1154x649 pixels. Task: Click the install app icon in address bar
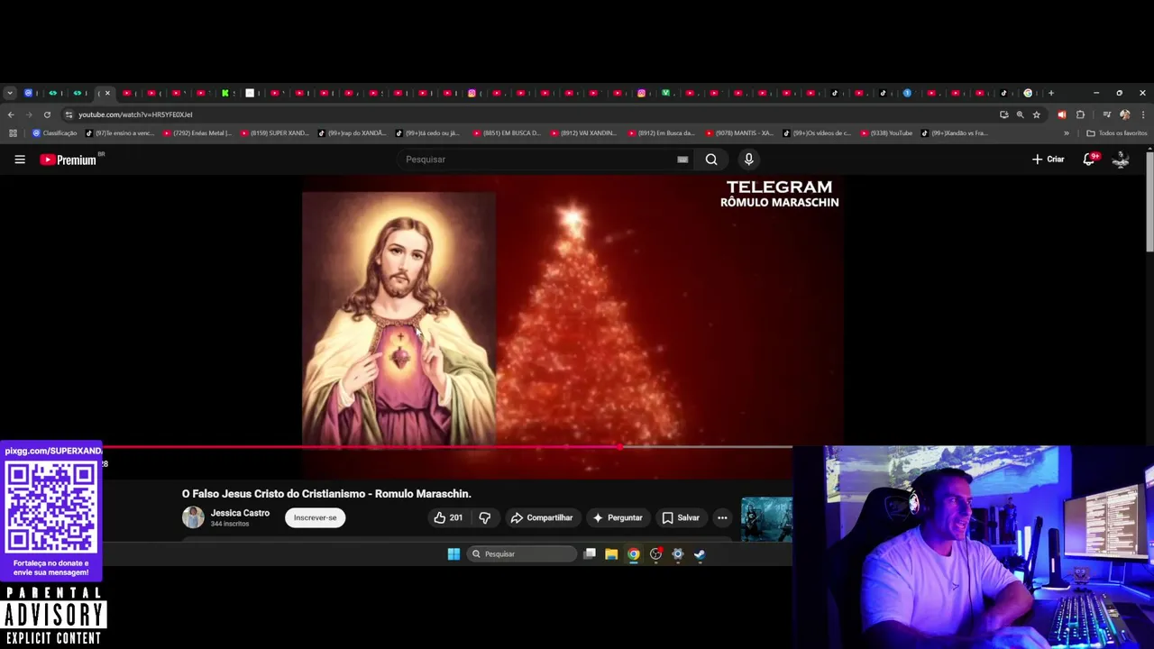(1003, 114)
